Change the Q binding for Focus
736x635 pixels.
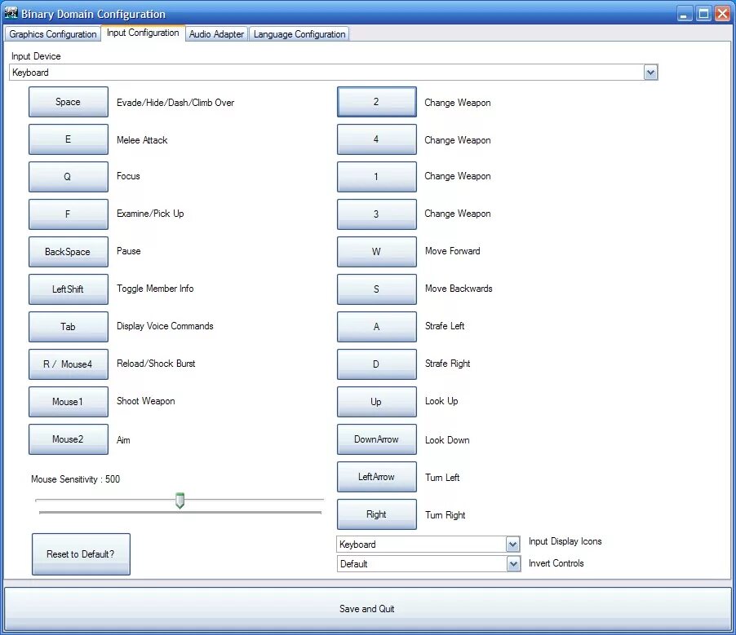[x=68, y=177]
